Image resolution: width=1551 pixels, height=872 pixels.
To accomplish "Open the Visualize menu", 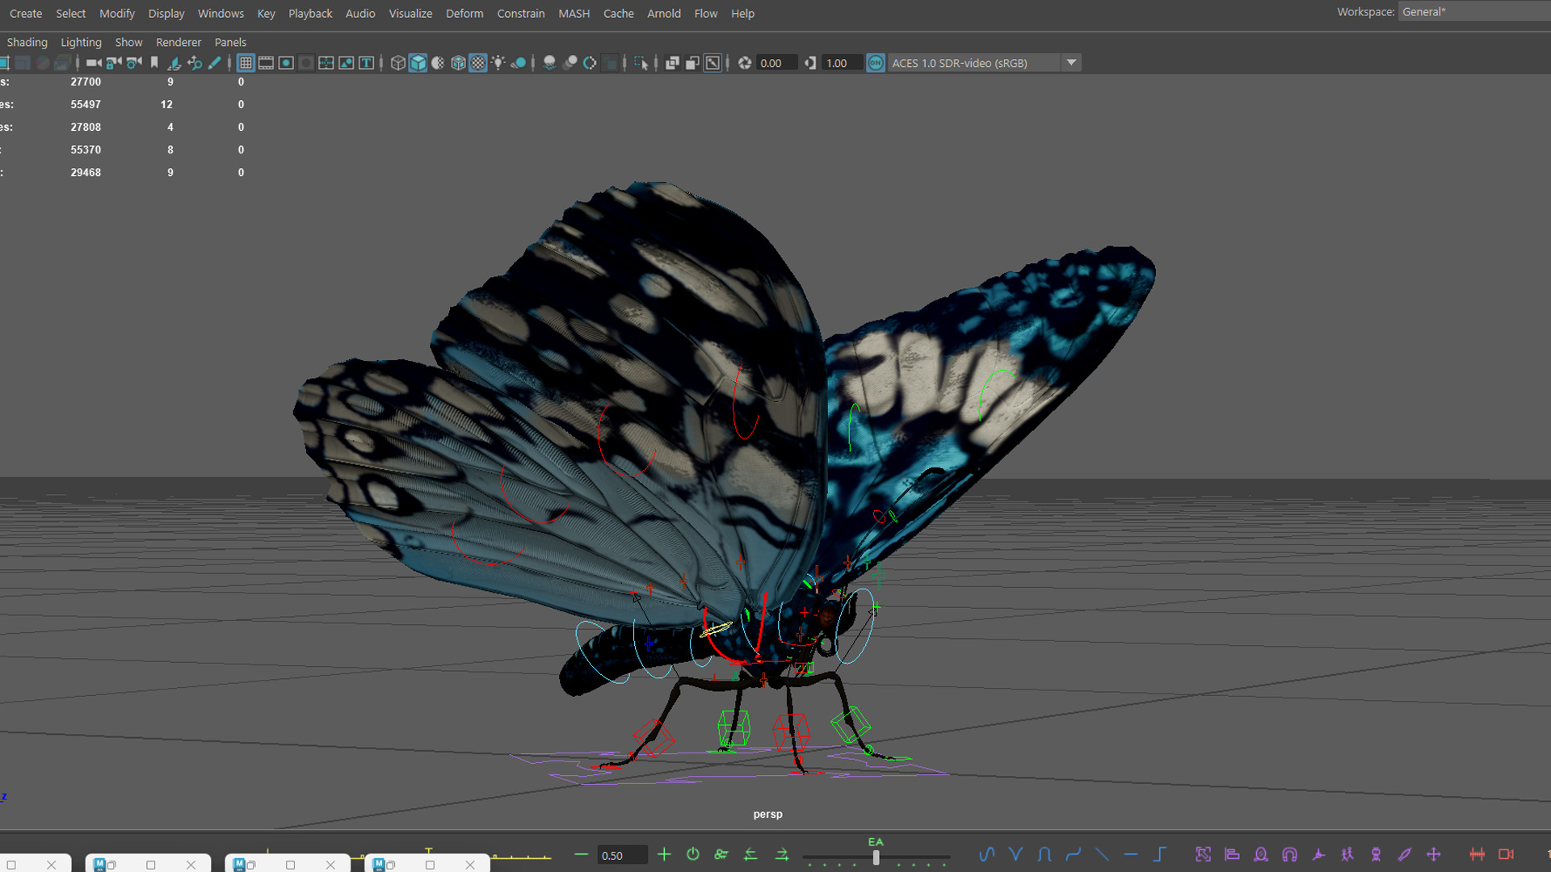I will coord(410,14).
